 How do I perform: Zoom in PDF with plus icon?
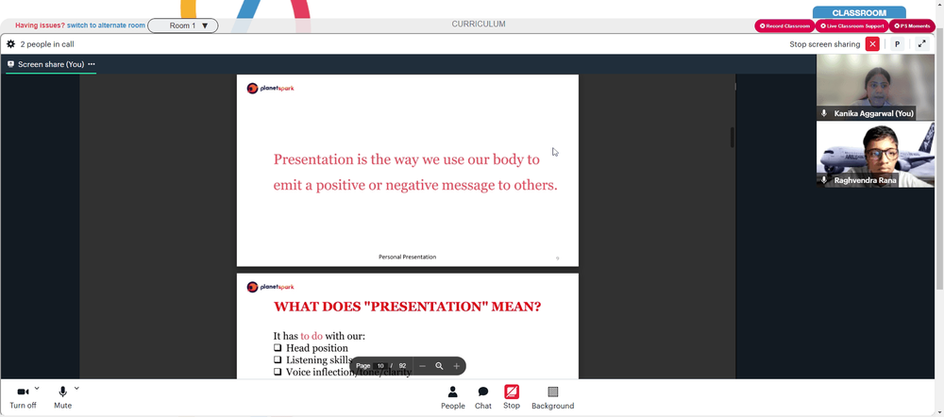[x=456, y=366]
